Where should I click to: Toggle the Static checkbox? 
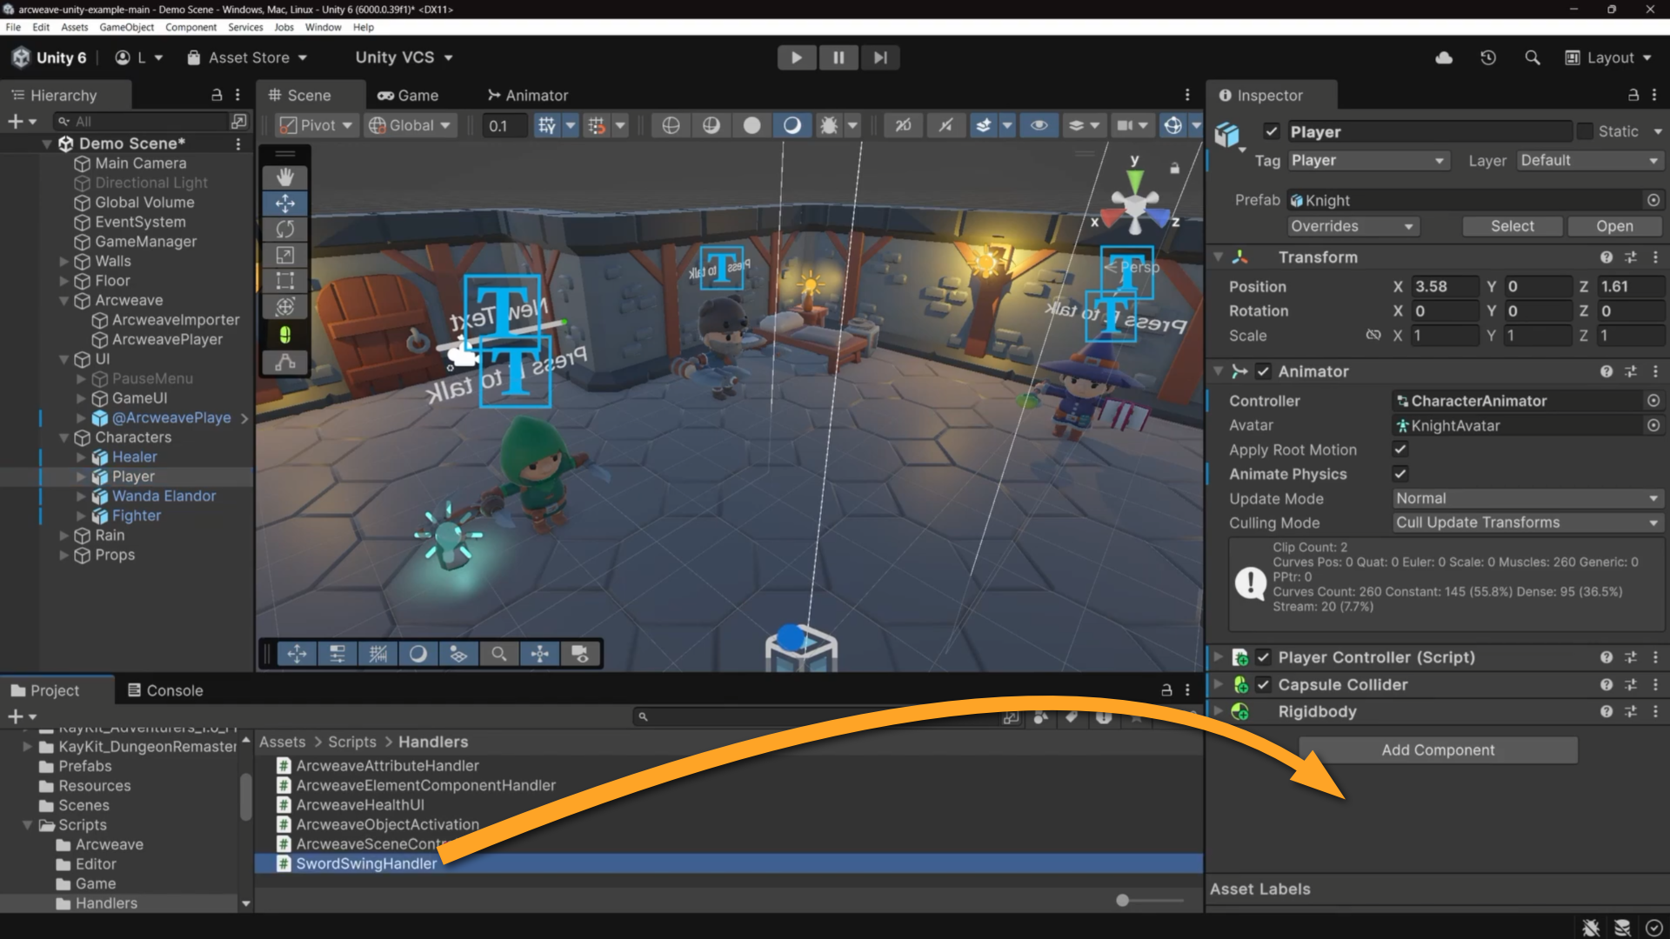pyautogui.click(x=1585, y=131)
